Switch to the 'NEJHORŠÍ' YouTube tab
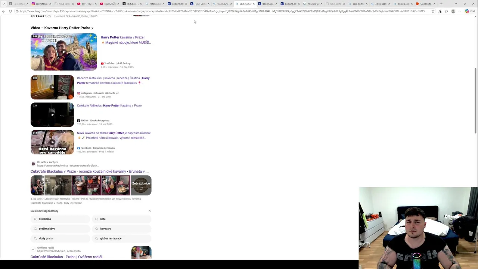Screen dimensions: 478x269 coord(109,4)
